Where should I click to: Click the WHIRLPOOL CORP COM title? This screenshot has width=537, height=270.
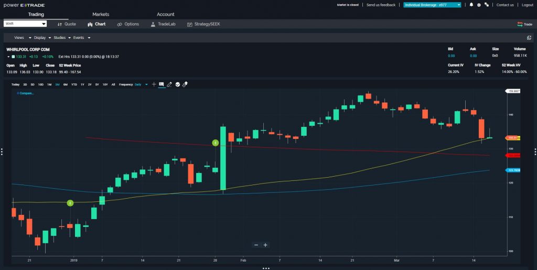(x=28, y=50)
